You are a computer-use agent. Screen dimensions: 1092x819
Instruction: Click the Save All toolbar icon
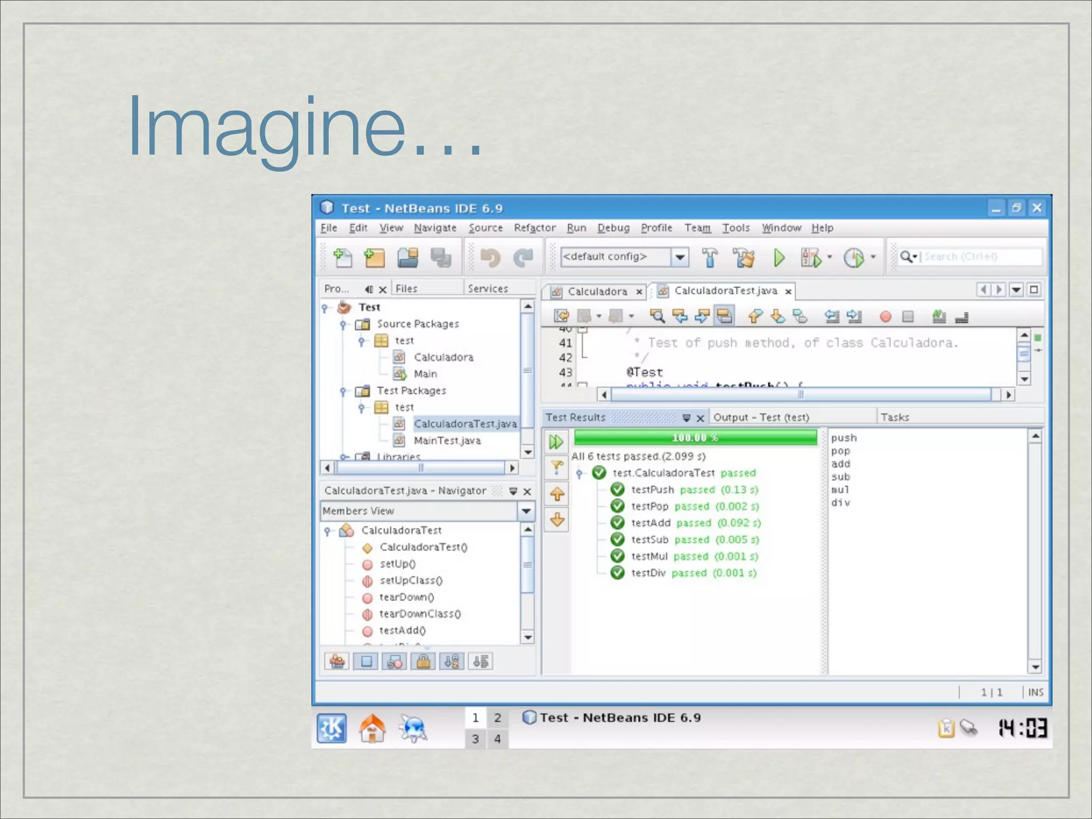(x=440, y=258)
